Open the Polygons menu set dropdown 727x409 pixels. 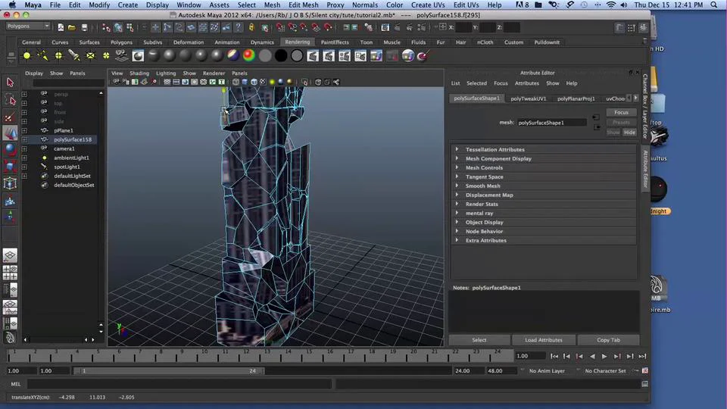click(28, 27)
